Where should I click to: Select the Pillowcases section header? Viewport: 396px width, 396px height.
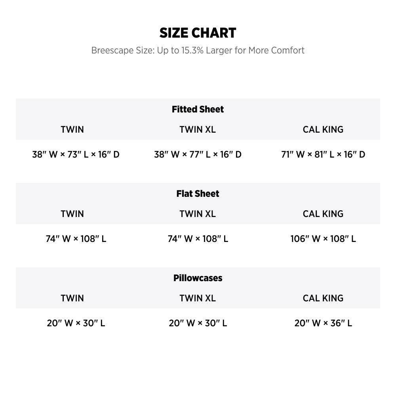(x=198, y=278)
